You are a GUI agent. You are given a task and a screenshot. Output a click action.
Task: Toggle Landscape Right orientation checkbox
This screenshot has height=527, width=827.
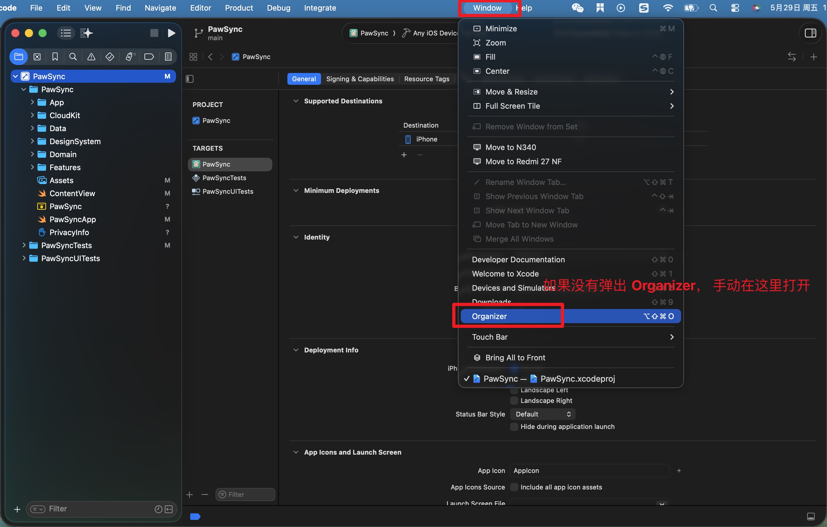pyautogui.click(x=514, y=401)
